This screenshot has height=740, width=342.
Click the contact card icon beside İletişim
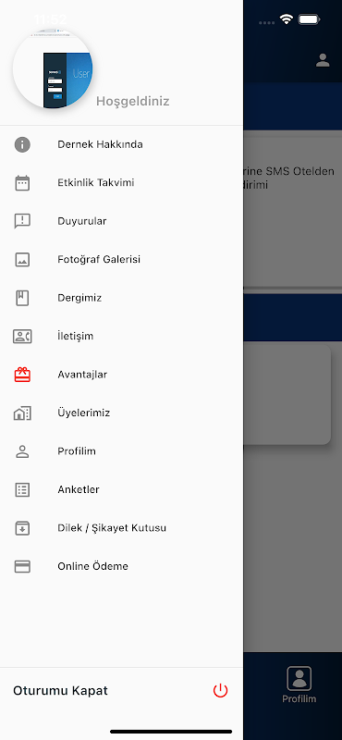pyautogui.click(x=22, y=336)
